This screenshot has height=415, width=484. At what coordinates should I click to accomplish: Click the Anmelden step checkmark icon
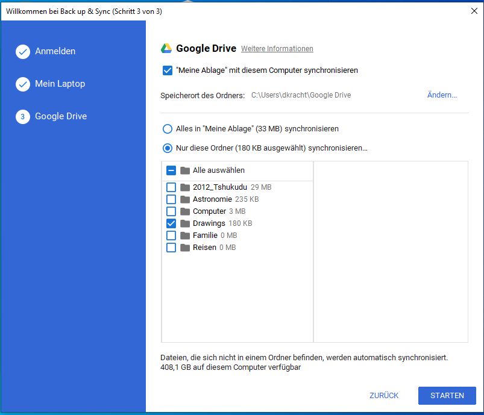23,52
